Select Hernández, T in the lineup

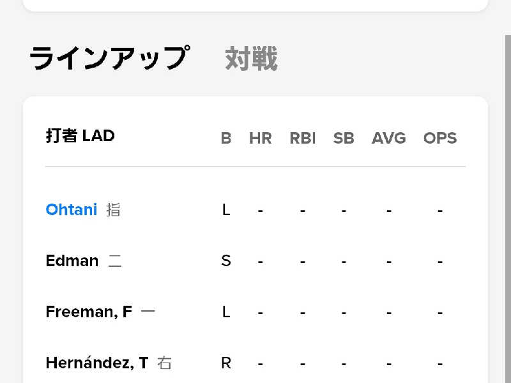[96, 363]
